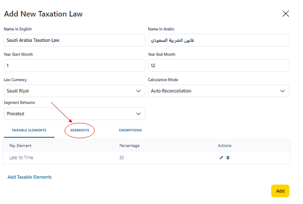This screenshot has height=204, width=303.
Task: Expand the Law Currency dropdown
Action: point(74,91)
